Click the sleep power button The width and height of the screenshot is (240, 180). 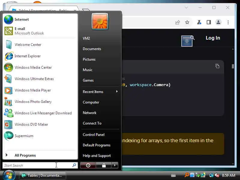[88, 165]
